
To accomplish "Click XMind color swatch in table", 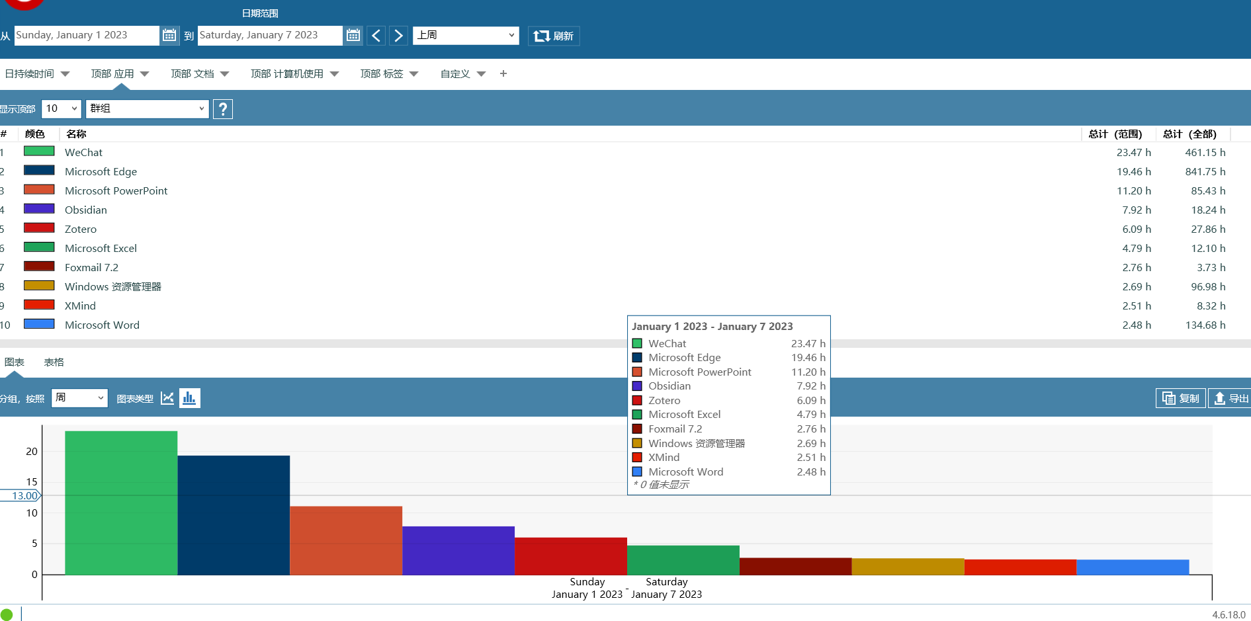I will 39,305.
